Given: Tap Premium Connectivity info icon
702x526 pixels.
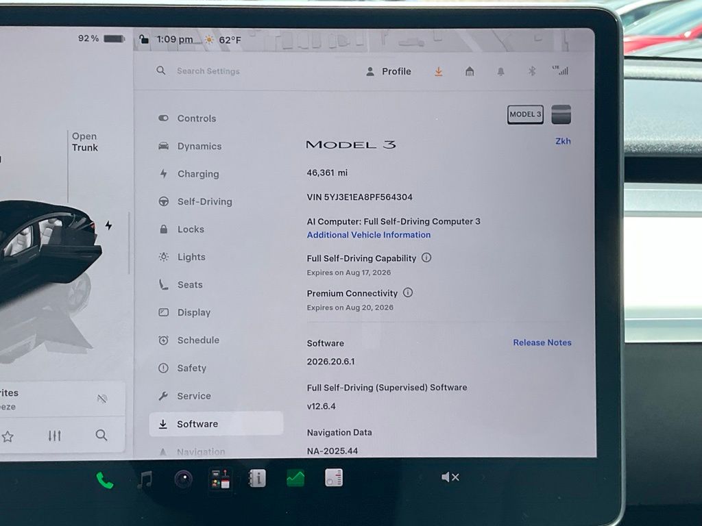Looking at the screenshot, I should coord(408,292).
